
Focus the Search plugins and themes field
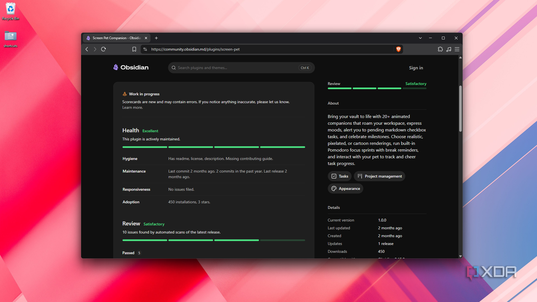click(x=241, y=68)
